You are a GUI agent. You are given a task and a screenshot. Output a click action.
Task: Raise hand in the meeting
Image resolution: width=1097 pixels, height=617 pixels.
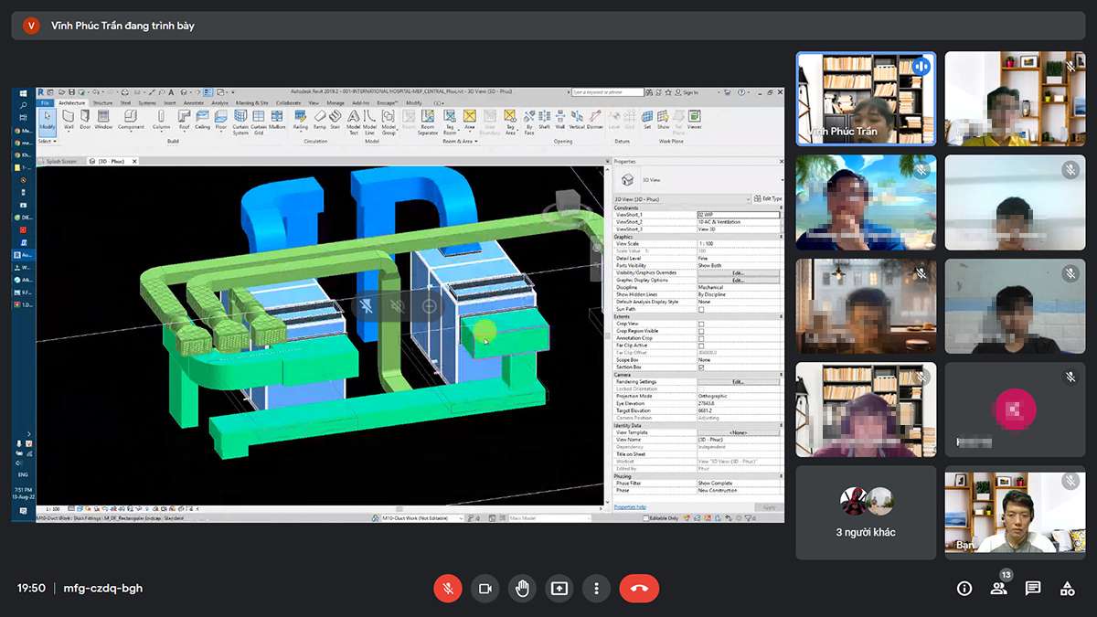pyautogui.click(x=522, y=588)
